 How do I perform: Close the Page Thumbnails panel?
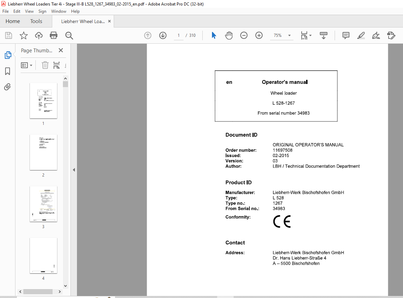pos(61,51)
